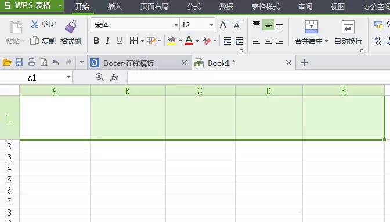Screen dimensions: 390x222
Task: Open border style dropdown arrow
Action: tap(142, 41)
